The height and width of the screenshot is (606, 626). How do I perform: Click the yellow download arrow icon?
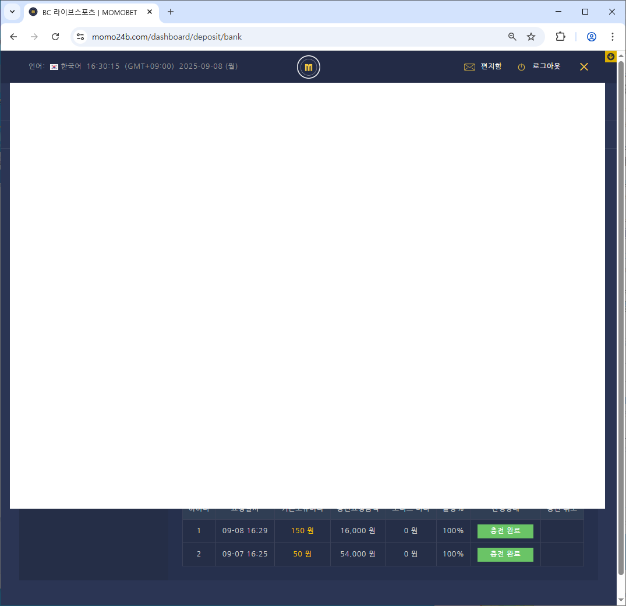[x=611, y=57]
